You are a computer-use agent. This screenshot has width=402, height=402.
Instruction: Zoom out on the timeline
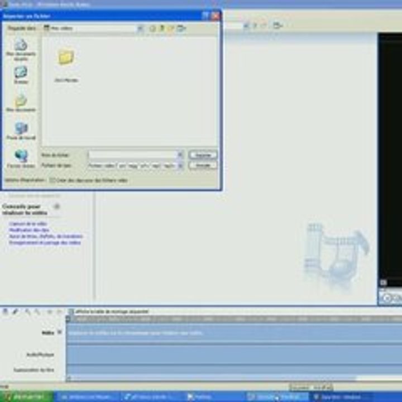[x=37, y=312]
